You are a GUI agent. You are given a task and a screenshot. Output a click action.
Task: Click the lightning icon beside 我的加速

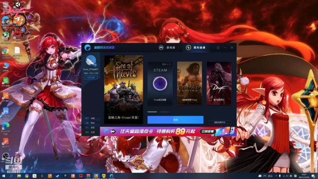click(x=188, y=47)
